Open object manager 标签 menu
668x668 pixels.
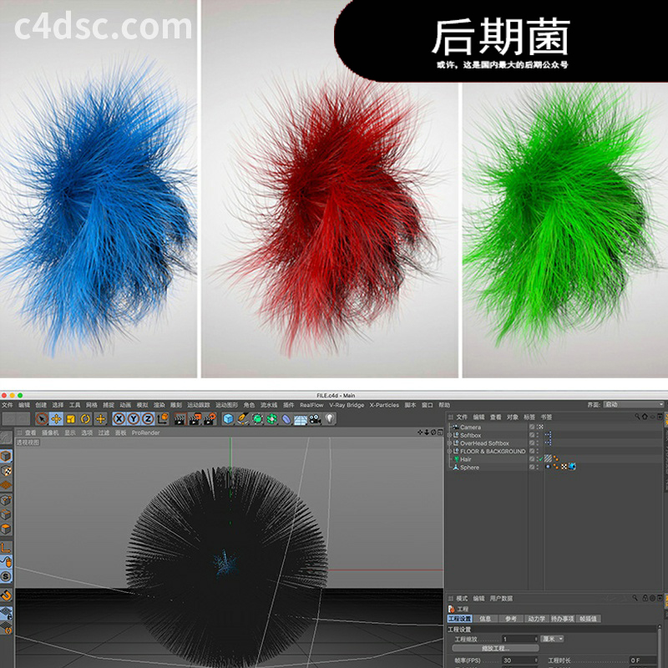(529, 417)
